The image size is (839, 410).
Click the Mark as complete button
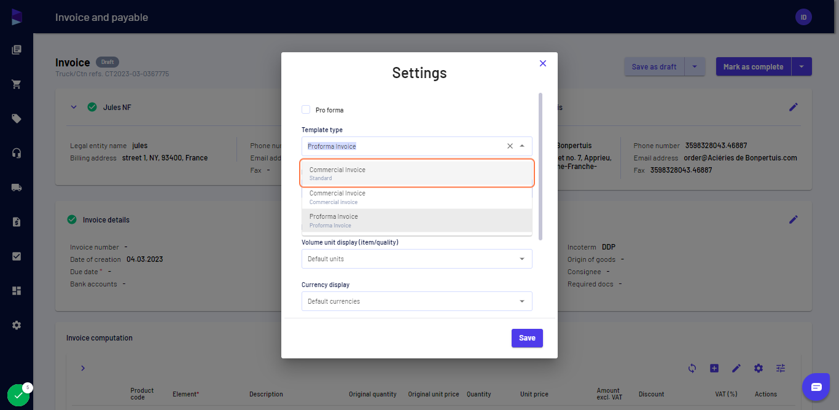754,66
